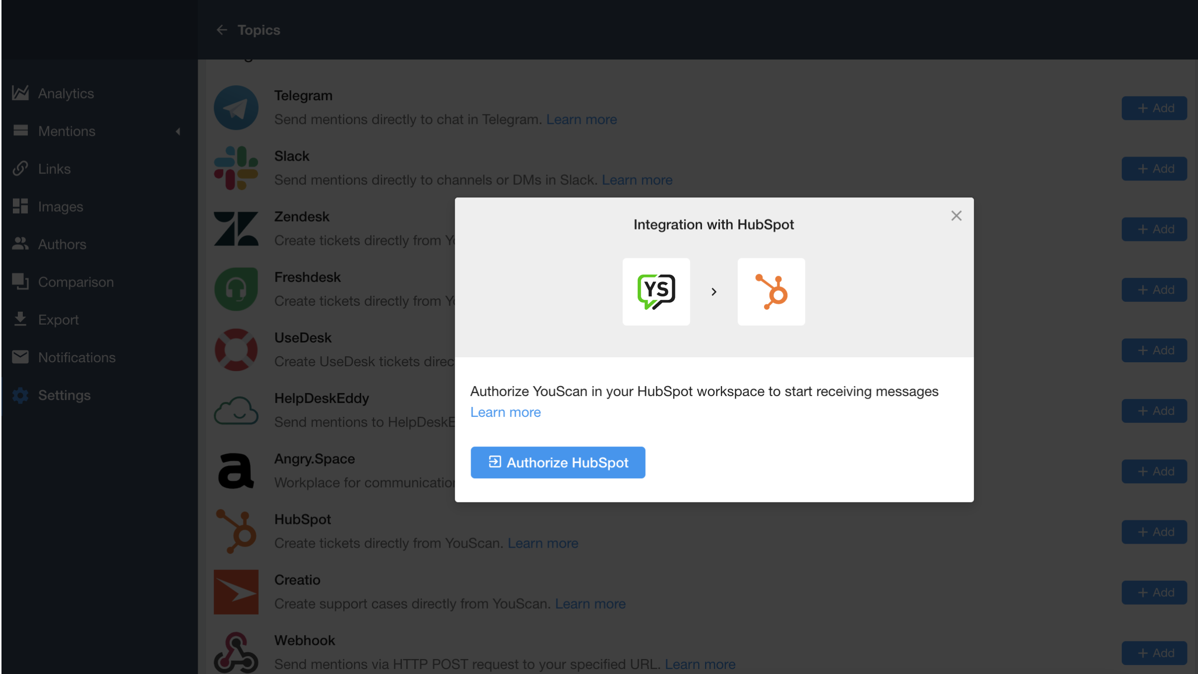This screenshot has height=674, width=1198.
Task: Collapse the Mentions sidebar section
Action: click(178, 131)
